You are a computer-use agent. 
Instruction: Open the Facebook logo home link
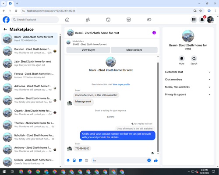coord(6,20)
